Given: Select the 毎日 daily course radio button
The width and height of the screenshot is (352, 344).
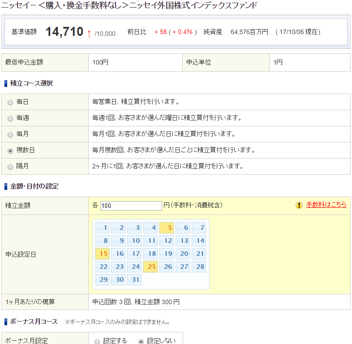Looking at the screenshot, I should [10, 103].
